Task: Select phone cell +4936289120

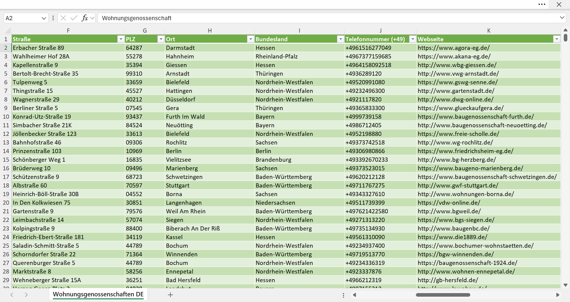Action: 381,74
